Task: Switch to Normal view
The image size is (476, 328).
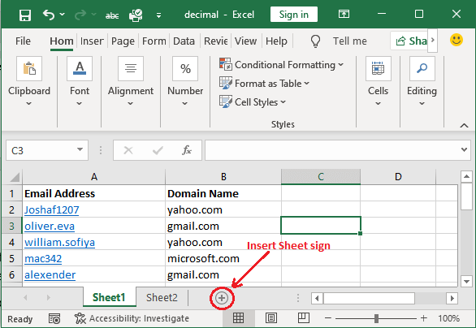Action: point(238,318)
